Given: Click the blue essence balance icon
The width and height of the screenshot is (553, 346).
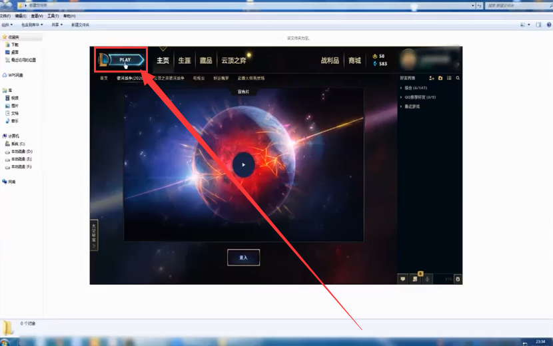Looking at the screenshot, I should coord(374,64).
